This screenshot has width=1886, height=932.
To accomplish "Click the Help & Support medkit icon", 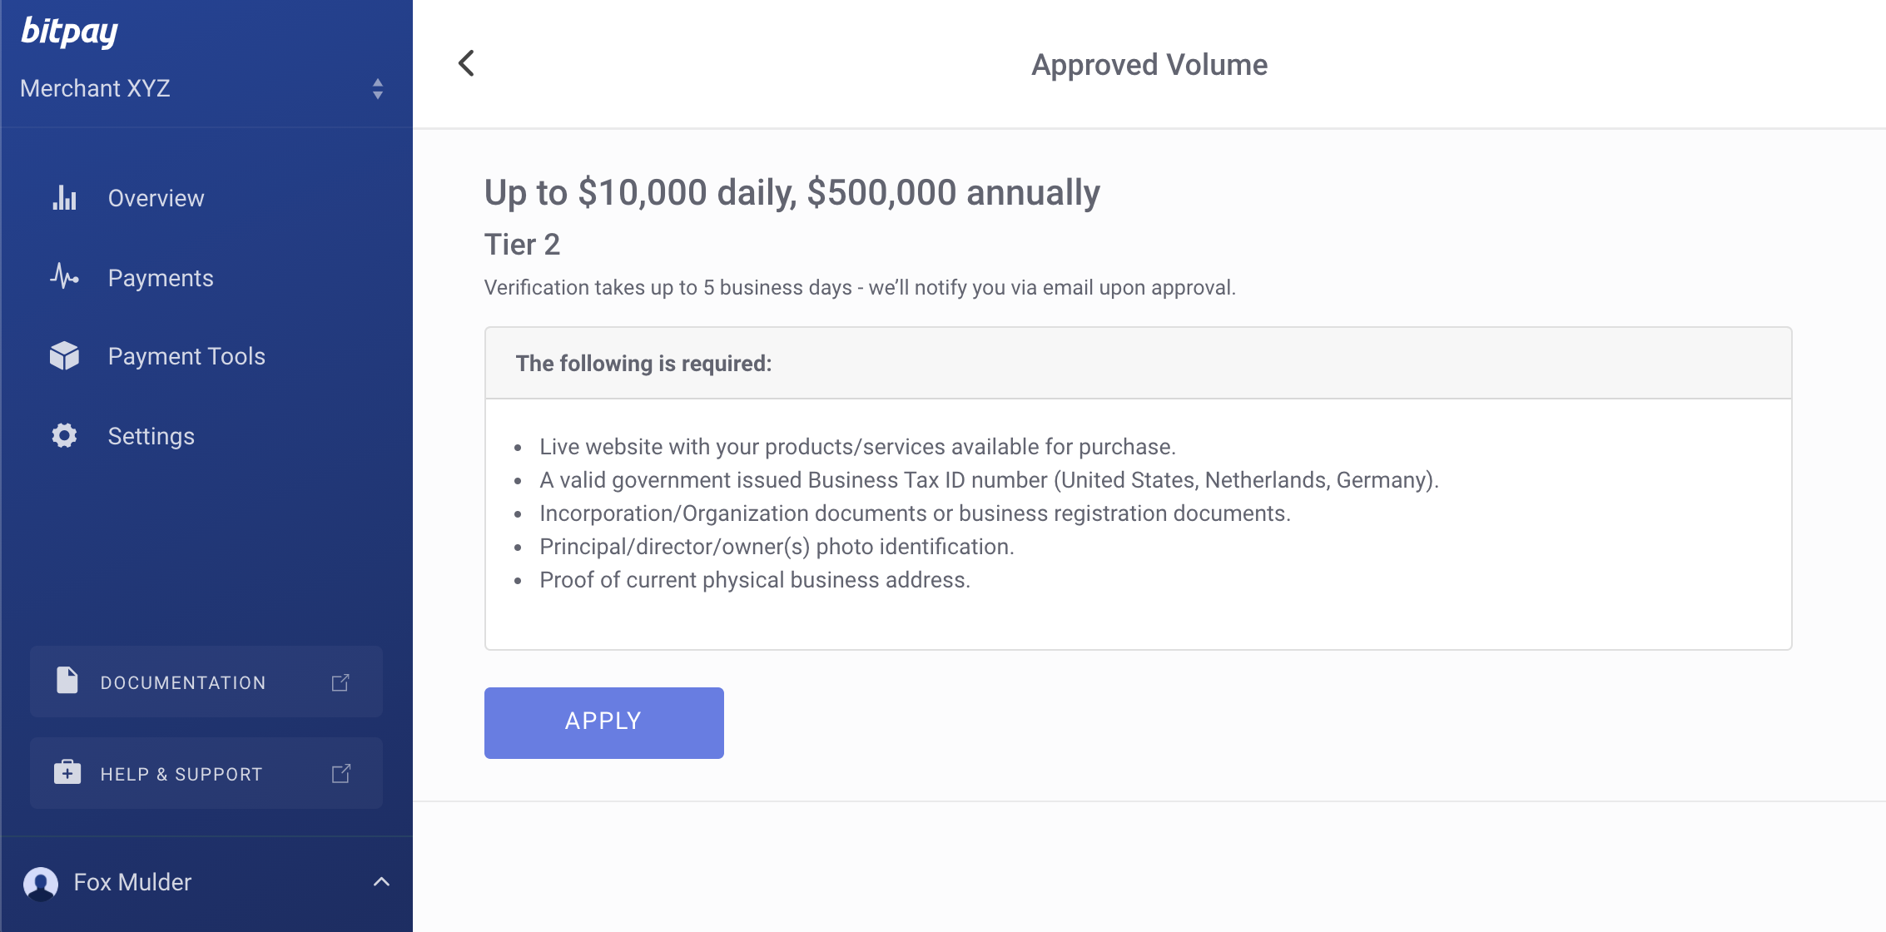I will click(67, 771).
